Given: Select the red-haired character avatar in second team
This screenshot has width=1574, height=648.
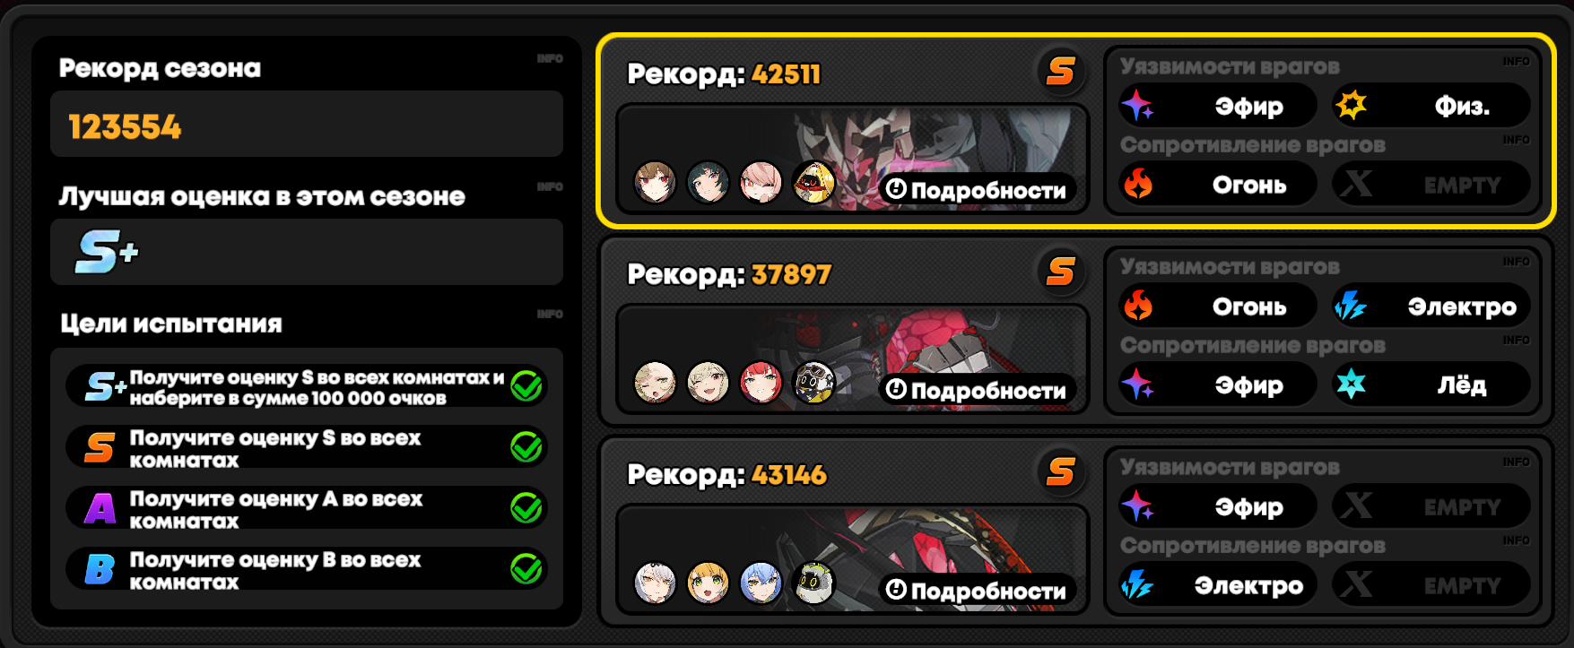Looking at the screenshot, I should tap(761, 384).
